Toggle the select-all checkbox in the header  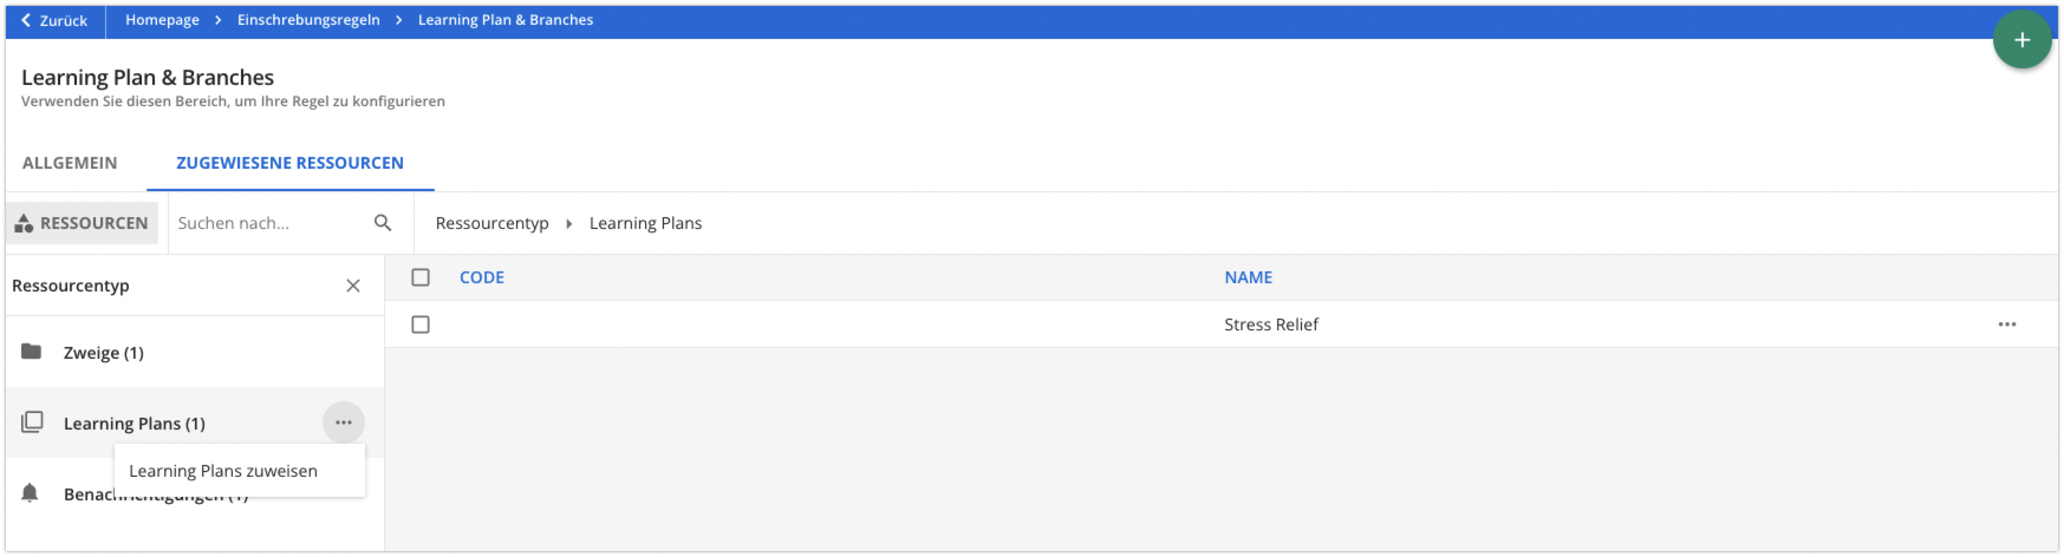tap(421, 278)
